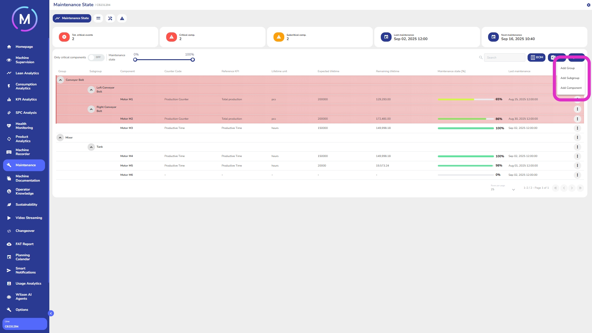Image resolution: width=592 pixels, height=333 pixels.
Task: Open options menu for Motor M3 row
Action: 577,128
